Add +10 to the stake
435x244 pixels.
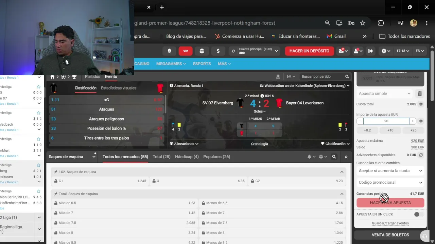pyautogui.click(x=390, y=130)
